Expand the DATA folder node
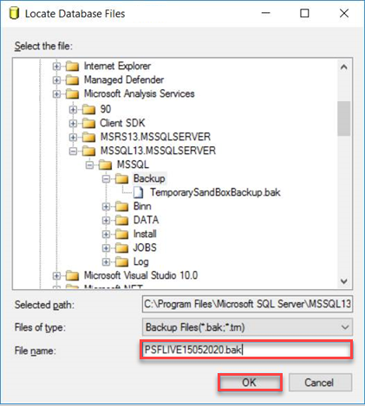This screenshot has width=365, height=406. point(106,220)
